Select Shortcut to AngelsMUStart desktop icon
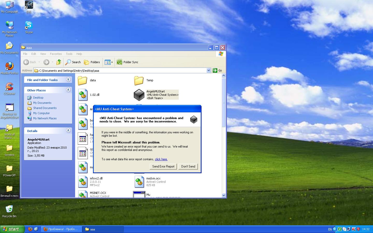This screenshot has height=233, width=373. [9, 111]
